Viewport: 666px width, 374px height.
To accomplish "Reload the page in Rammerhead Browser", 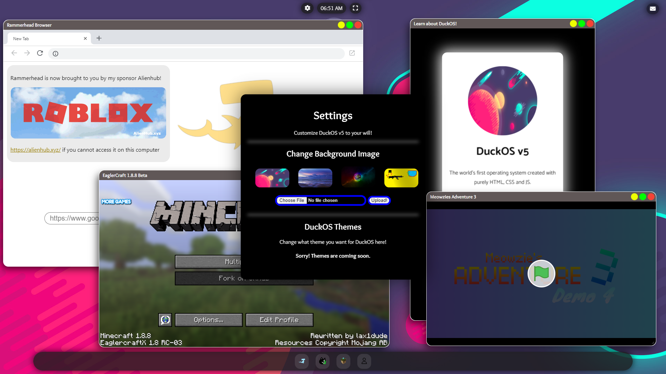I will click(40, 53).
